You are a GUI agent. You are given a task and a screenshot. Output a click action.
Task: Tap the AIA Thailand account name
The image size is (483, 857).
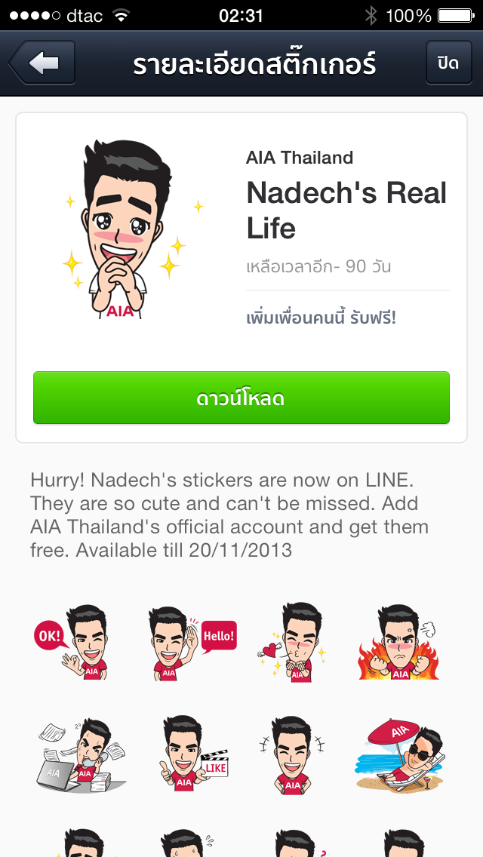(299, 158)
